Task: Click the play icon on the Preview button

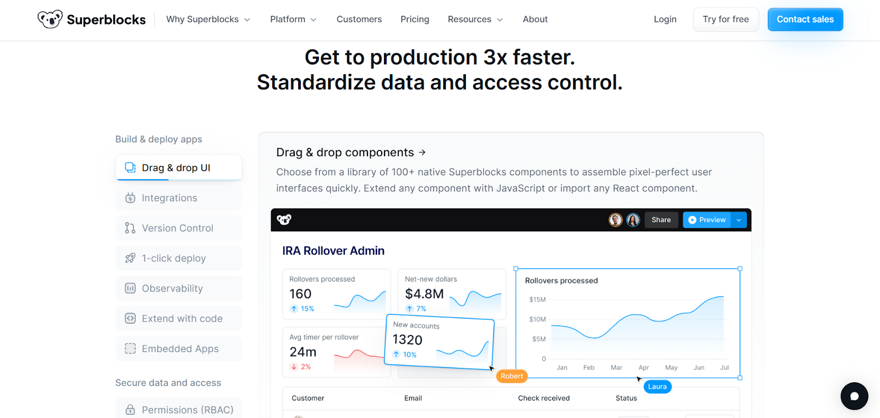Action: 692,220
